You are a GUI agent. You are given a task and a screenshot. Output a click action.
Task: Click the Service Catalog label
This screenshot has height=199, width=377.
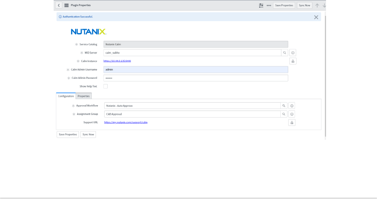(88, 44)
